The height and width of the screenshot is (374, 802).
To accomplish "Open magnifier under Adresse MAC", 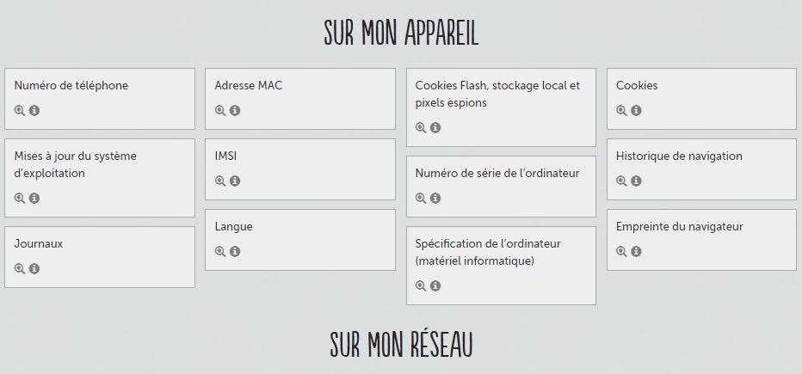I will 220,110.
